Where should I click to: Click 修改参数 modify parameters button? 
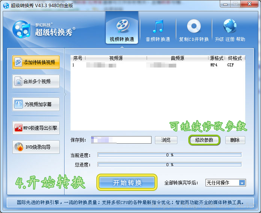point(204,140)
